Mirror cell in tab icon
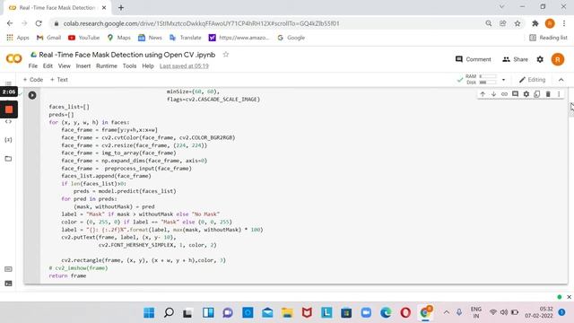The image size is (574, 323). (537, 94)
